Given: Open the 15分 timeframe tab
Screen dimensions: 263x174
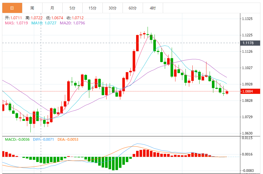Looking at the screenshot, I should (x=92, y=8).
